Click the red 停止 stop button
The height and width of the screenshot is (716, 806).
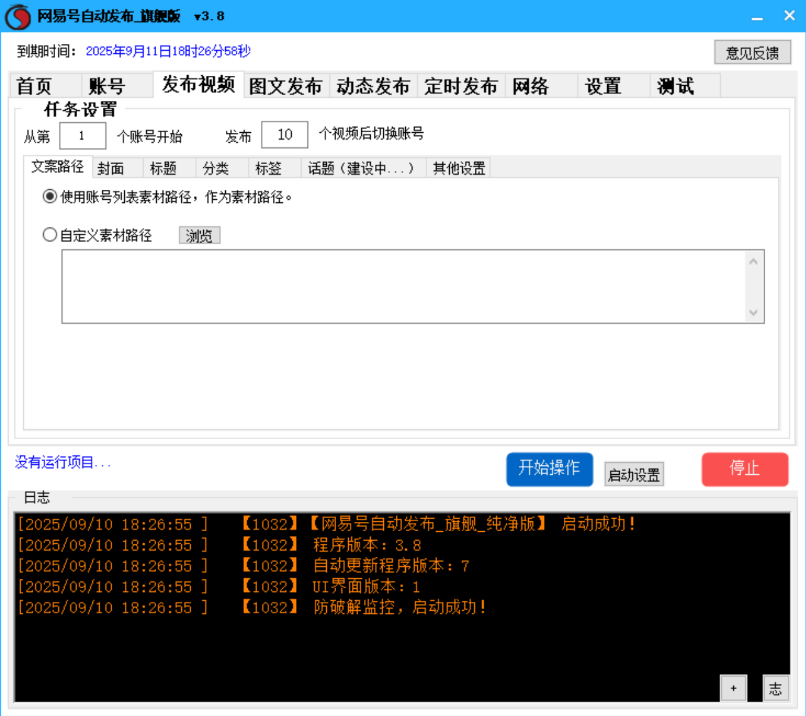coord(745,469)
